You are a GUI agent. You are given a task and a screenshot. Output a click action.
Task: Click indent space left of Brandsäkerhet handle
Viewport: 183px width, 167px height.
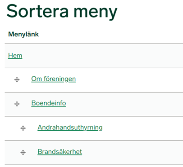coord(13,153)
